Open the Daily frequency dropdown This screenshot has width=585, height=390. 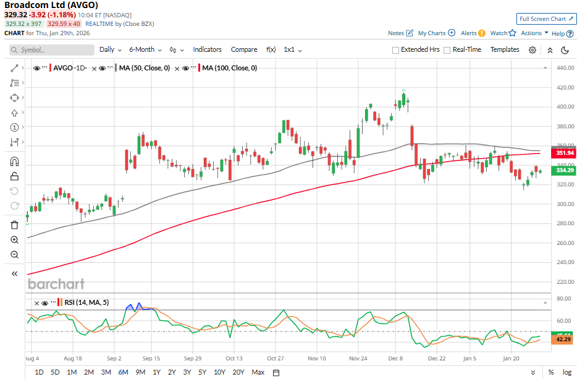pos(109,49)
